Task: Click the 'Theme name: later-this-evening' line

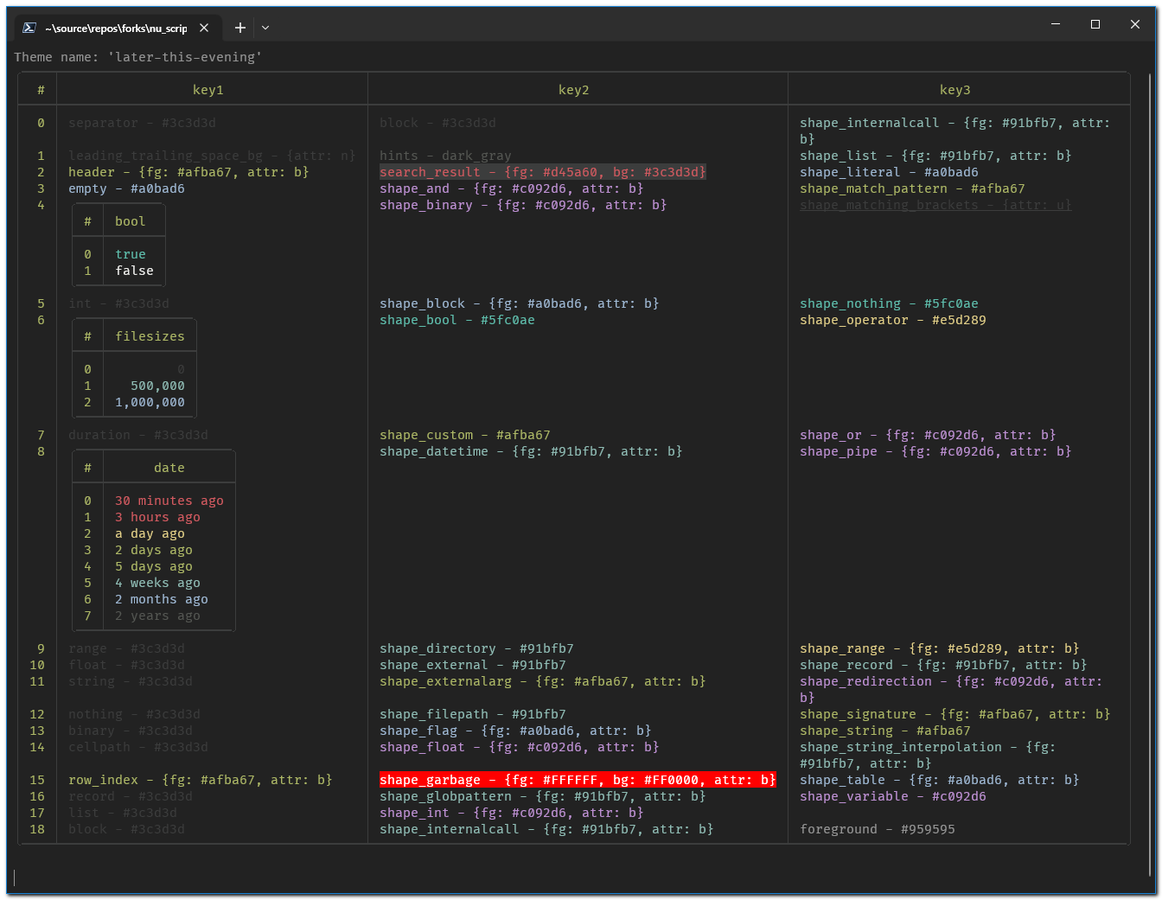Action: click(x=138, y=57)
